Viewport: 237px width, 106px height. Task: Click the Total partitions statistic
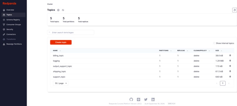point(69,20)
